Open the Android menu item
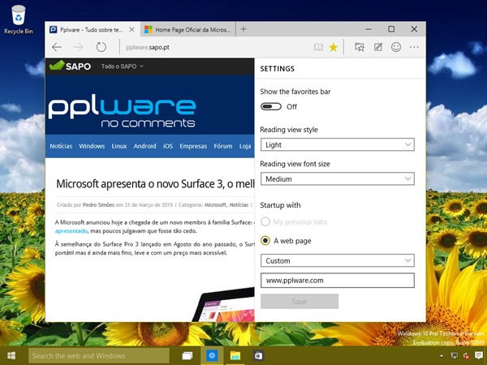 (144, 146)
